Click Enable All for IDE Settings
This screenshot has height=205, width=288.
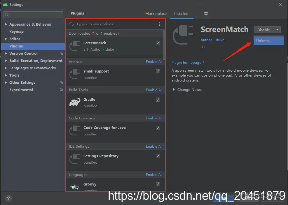tap(154, 146)
